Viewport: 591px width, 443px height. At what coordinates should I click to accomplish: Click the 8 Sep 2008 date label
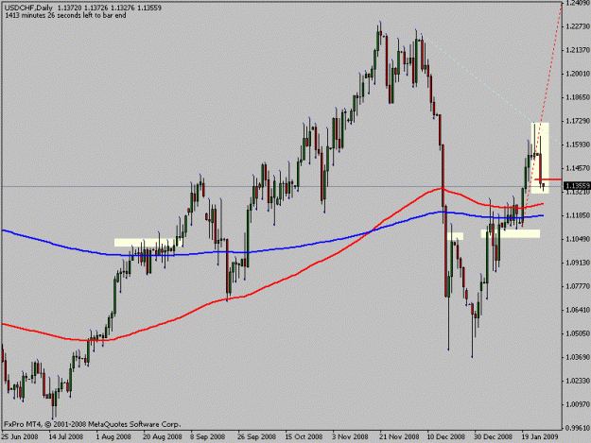(208, 437)
